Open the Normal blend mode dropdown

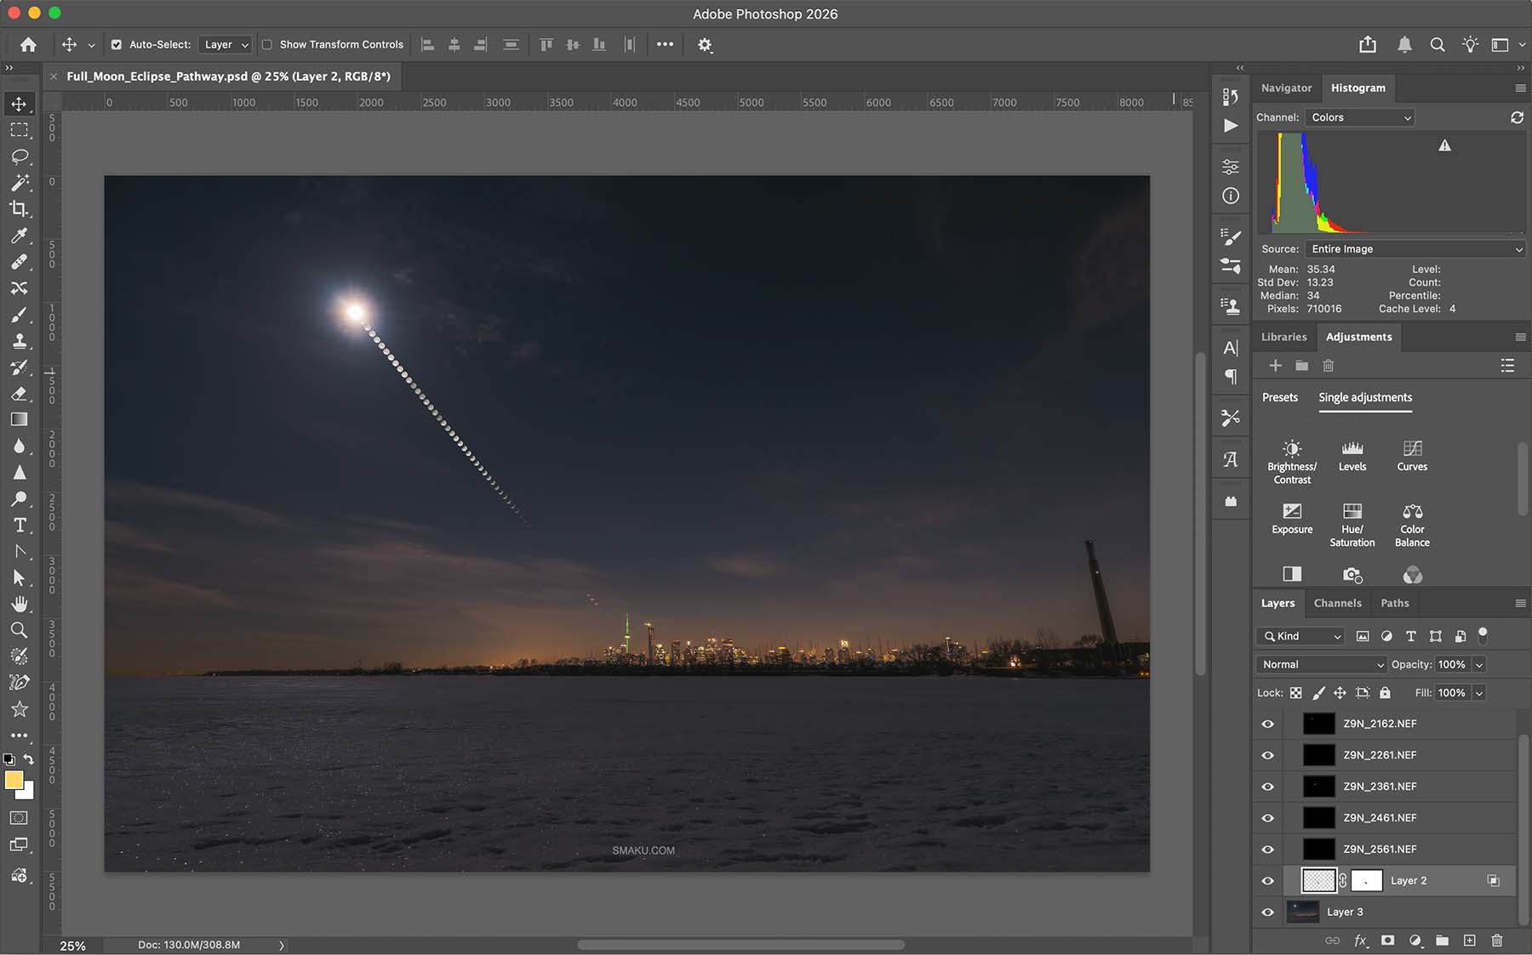click(1321, 664)
